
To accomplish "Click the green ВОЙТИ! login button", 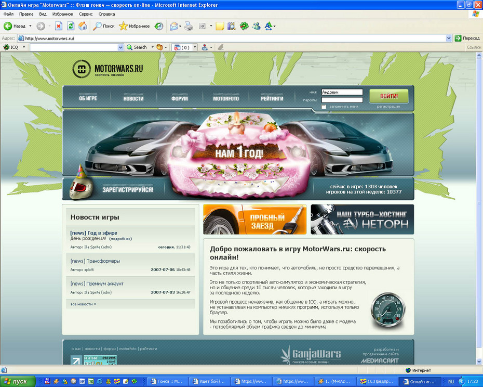I will 389,96.
